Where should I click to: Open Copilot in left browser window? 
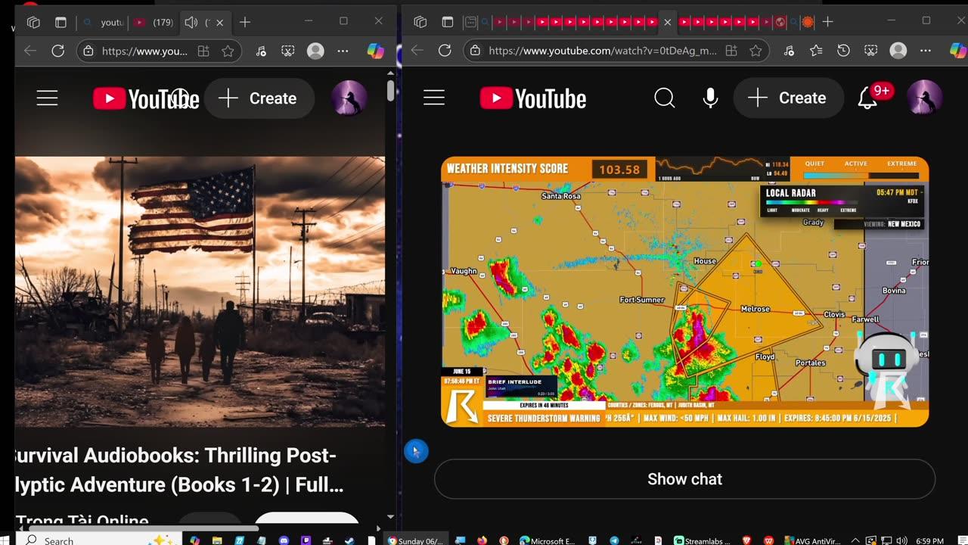tap(375, 51)
